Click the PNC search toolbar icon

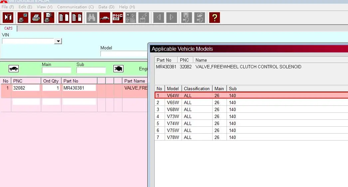[117, 17]
